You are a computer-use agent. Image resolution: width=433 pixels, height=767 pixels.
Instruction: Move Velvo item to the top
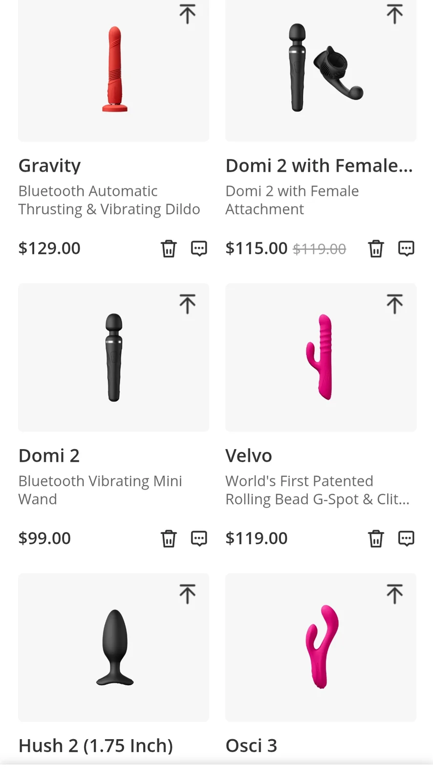pos(394,304)
